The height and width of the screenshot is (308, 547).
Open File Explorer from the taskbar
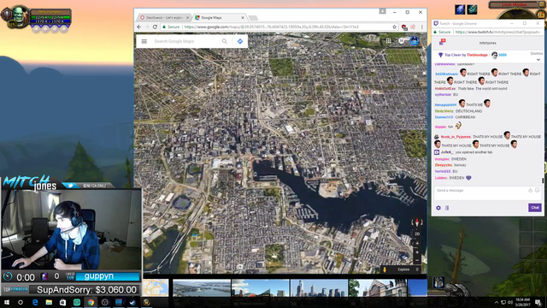pos(49,302)
